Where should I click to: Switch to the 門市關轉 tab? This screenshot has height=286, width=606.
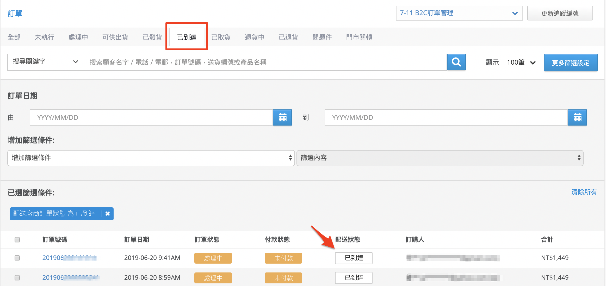[359, 37]
